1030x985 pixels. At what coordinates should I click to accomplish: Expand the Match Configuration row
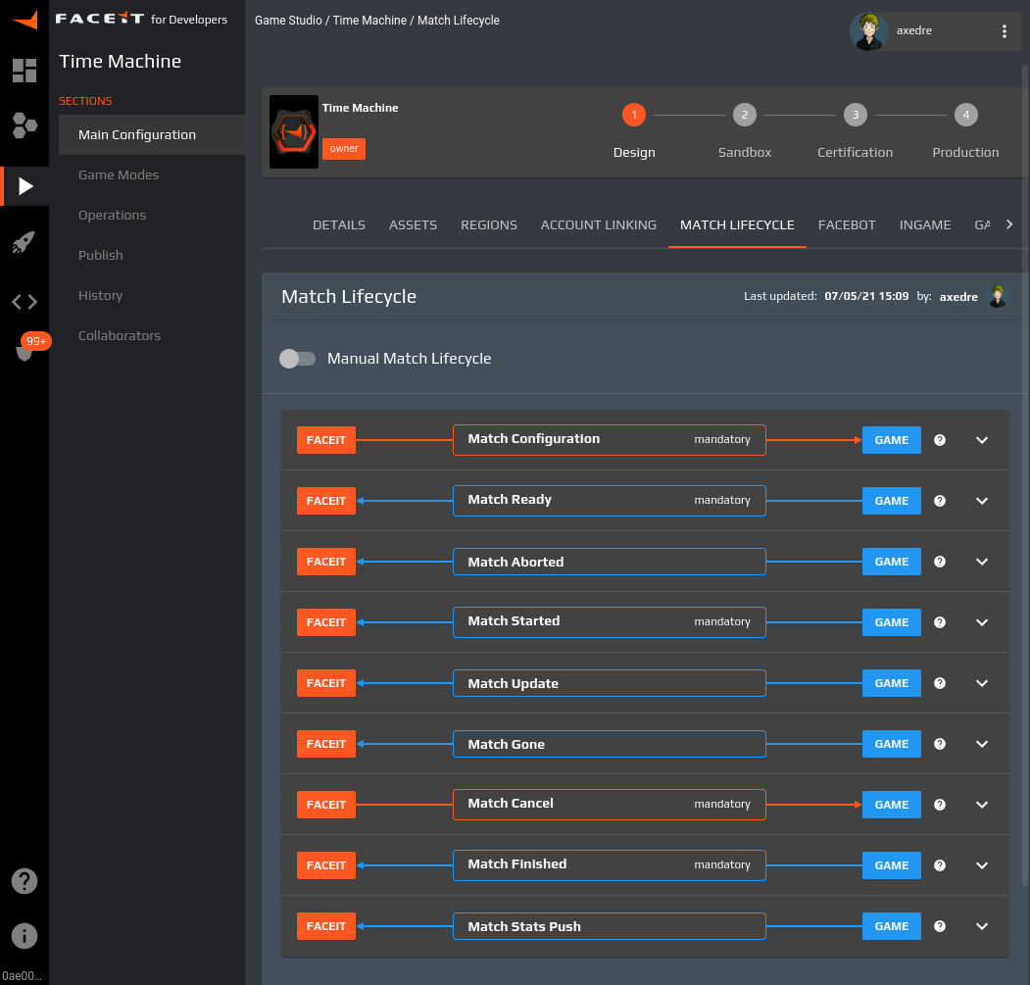(982, 440)
